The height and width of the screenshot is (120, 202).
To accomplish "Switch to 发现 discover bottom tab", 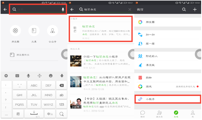I will (176, 114).
